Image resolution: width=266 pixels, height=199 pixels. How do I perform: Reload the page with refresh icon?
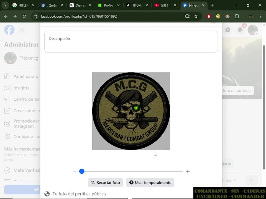pyautogui.click(x=24, y=16)
